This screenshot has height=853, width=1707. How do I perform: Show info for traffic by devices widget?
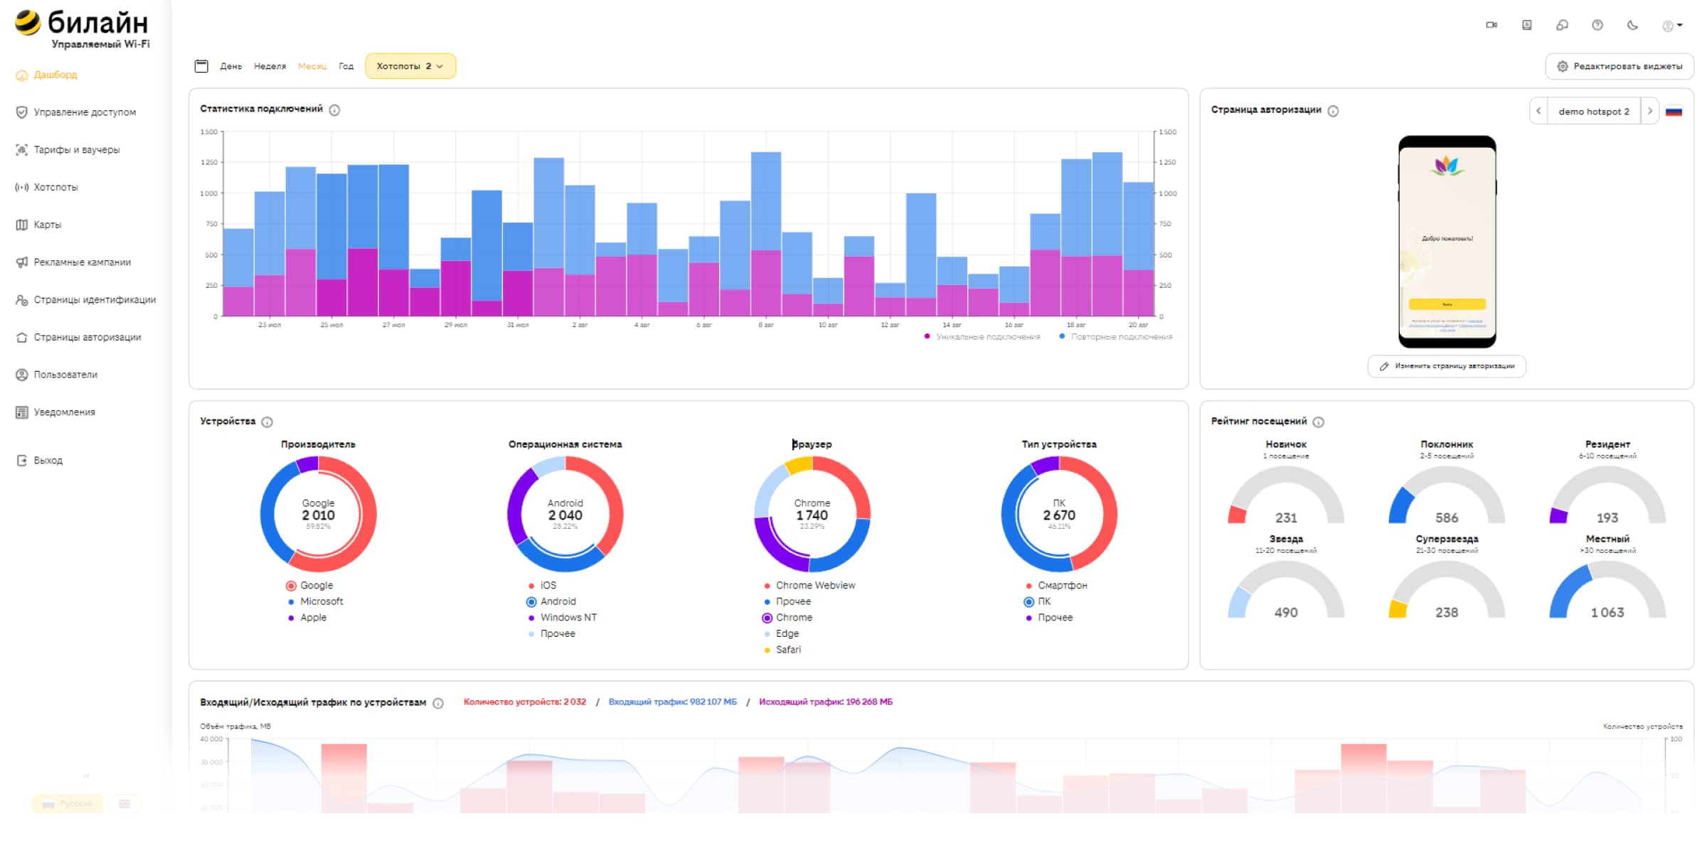[x=438, y=703]
